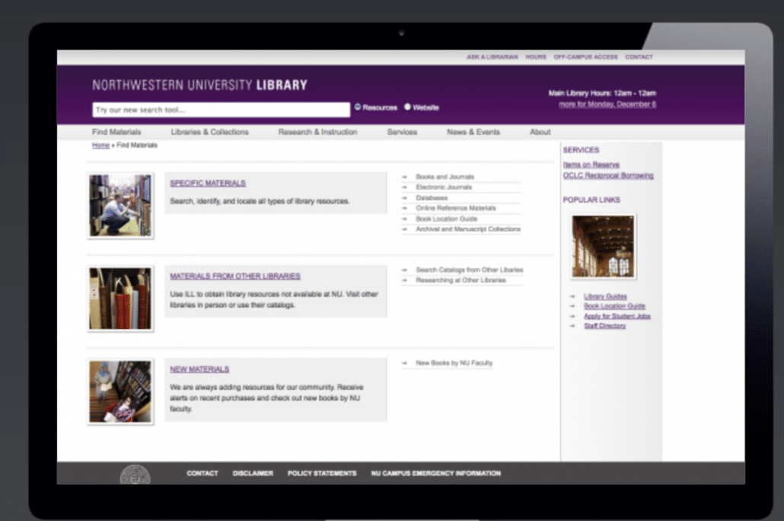This screenshot has width=784, height=521.
Task: Click the New Materials thumbnail photo
Action: coord(120,392)
